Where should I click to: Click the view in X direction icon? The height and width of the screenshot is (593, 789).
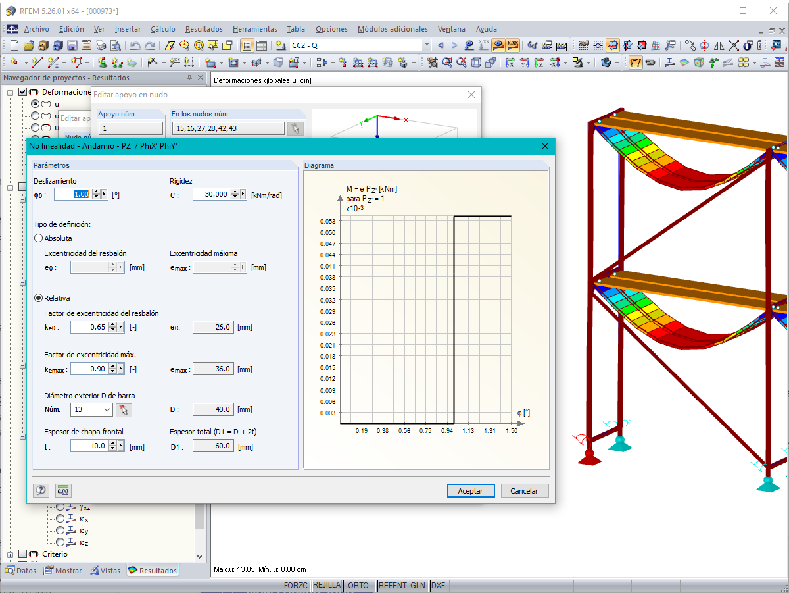click(x=510, y=63)
